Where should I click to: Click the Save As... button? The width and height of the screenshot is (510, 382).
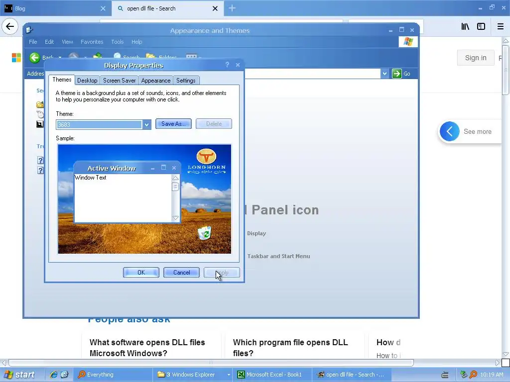[173, 124]
